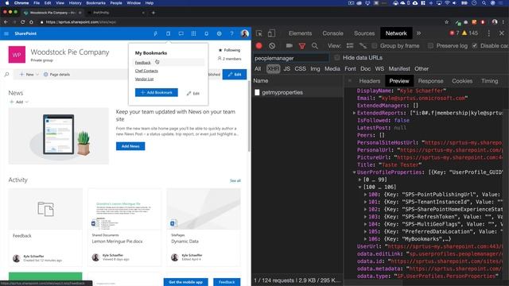The height and width of the screenshot is (286, 509).
Task: Open the apps grid icon in SharePoint header
Action: click(193, 33)
